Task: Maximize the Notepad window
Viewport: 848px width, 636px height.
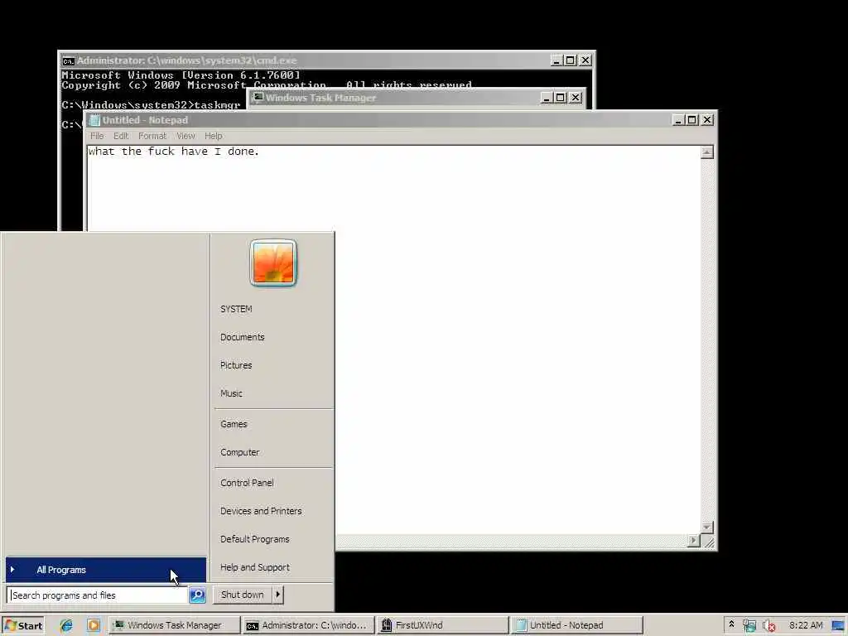Action: (x=691, y=119)
